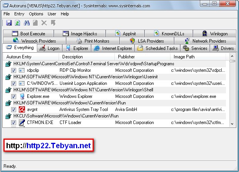Sort by the Publisher column header
The image size is (239, 172).
142,57
